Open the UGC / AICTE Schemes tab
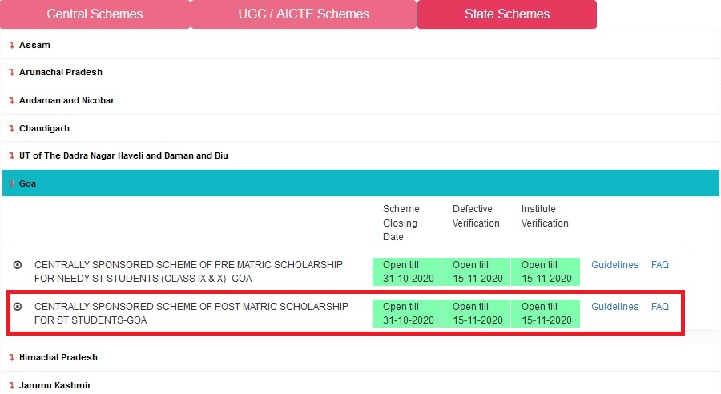The image size is (721, 394). pyautogui.click(x=304, y=14)
